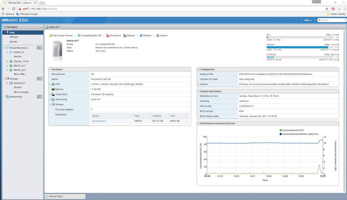Open the Help dropdown menu
This screenshot has width=347, height=200.
click(308, 20)
